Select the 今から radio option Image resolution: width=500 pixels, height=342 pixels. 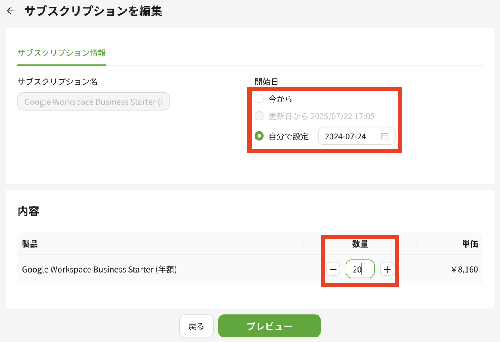coord(259,99)
